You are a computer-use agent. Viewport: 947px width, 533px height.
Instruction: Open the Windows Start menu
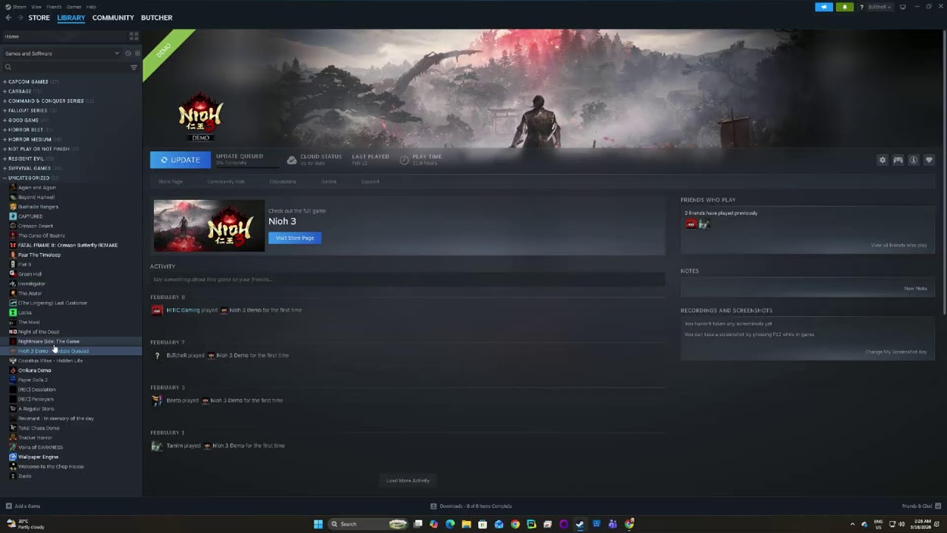click(318, 524)
